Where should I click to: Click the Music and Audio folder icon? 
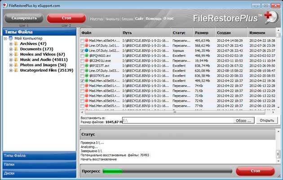16,59
